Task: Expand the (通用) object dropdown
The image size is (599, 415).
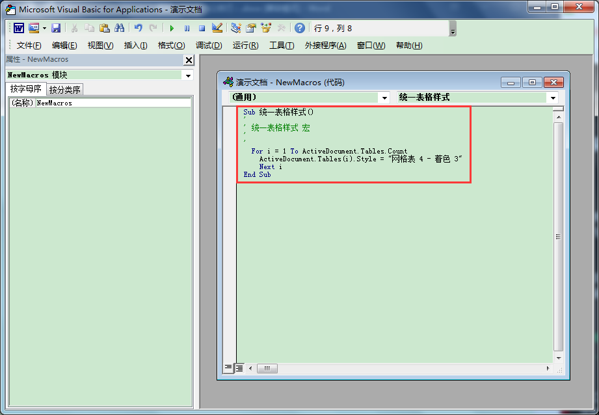Action: 384,98
